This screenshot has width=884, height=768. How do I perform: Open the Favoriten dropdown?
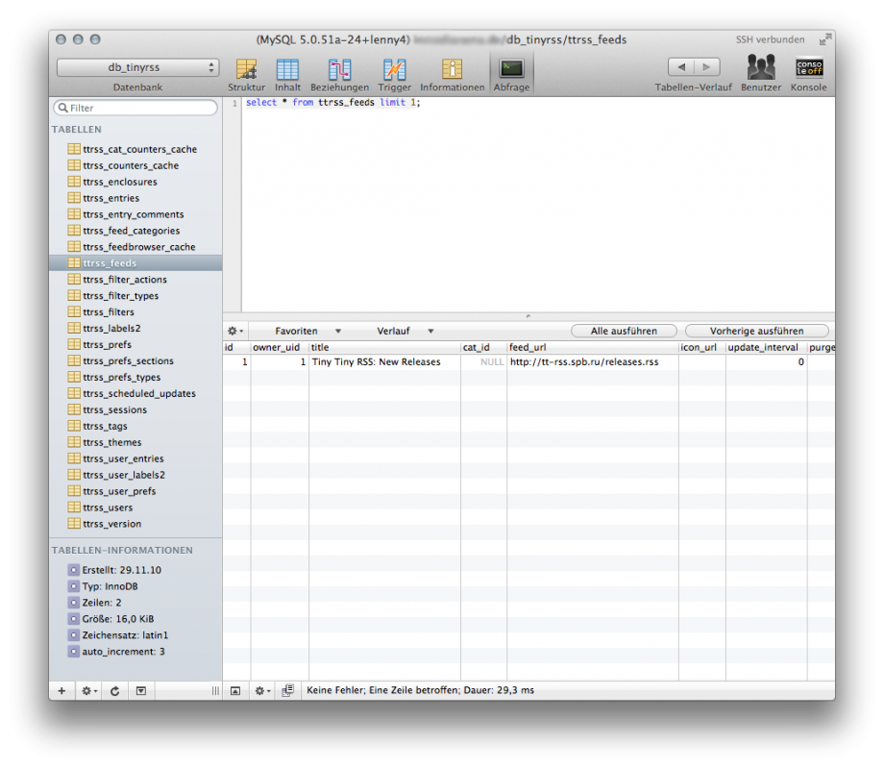(x=307, y=331)
